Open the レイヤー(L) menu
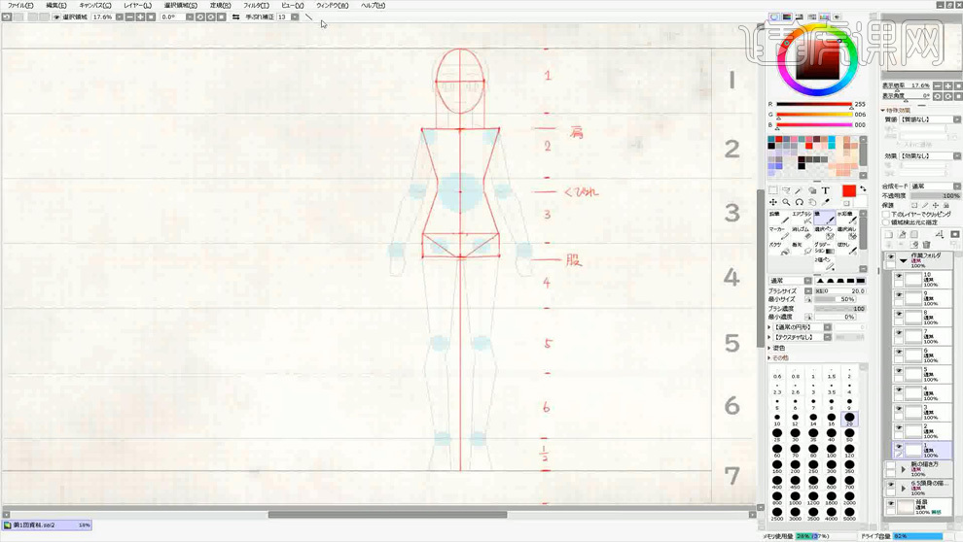The width and height of the screenshot is (963, 542). pyautogui.click(x=137, y=5)
